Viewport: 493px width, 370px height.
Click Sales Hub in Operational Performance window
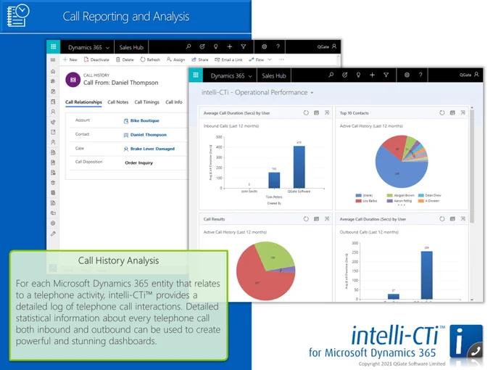274,76
